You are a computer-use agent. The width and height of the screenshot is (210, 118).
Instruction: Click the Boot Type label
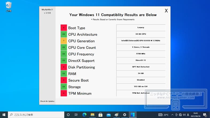pos(77,28)
